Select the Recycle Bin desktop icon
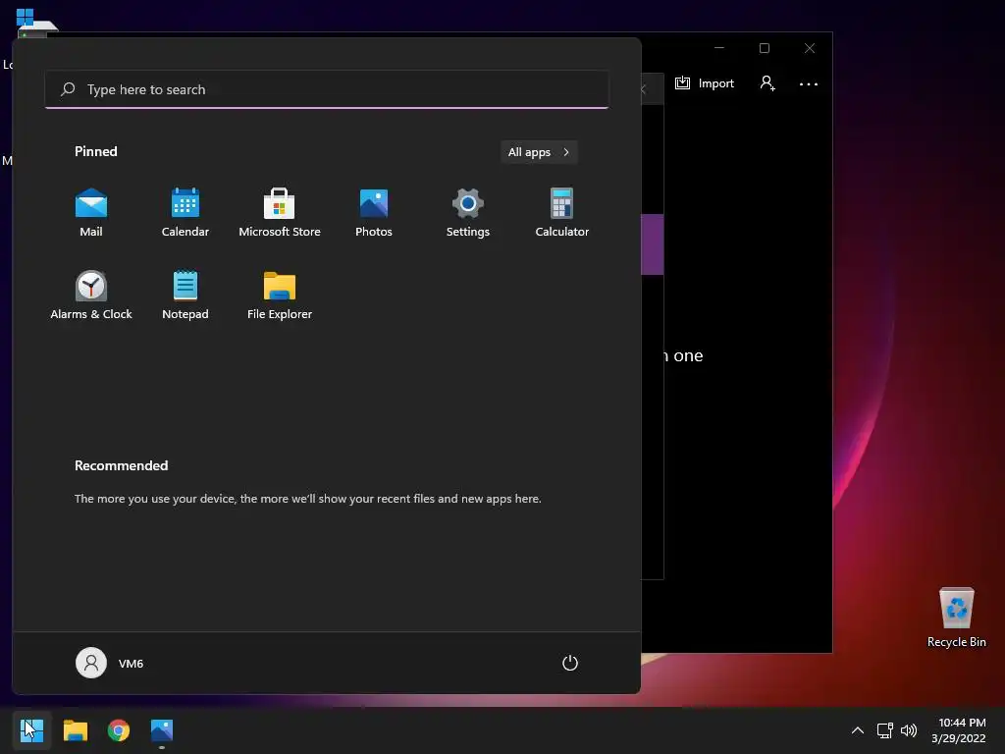This screenshot has height=754, width=1005. coord(956,618)
